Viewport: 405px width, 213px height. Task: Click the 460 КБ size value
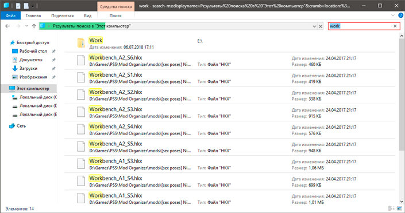[315, 64]
